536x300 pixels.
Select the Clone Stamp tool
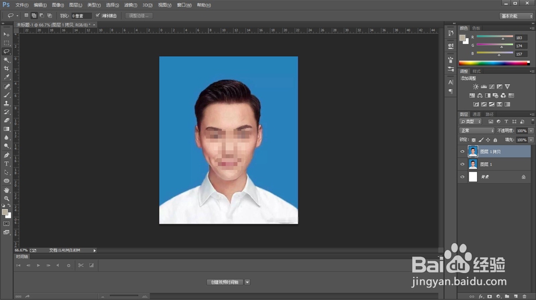pos(6,103)
